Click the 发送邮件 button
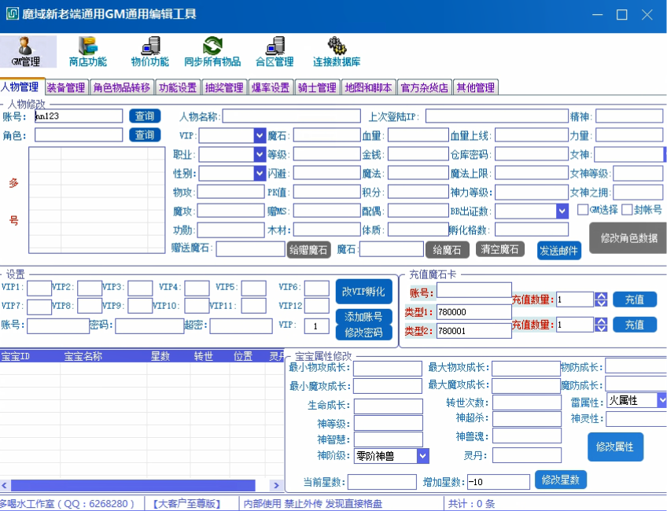 point(559,251)
